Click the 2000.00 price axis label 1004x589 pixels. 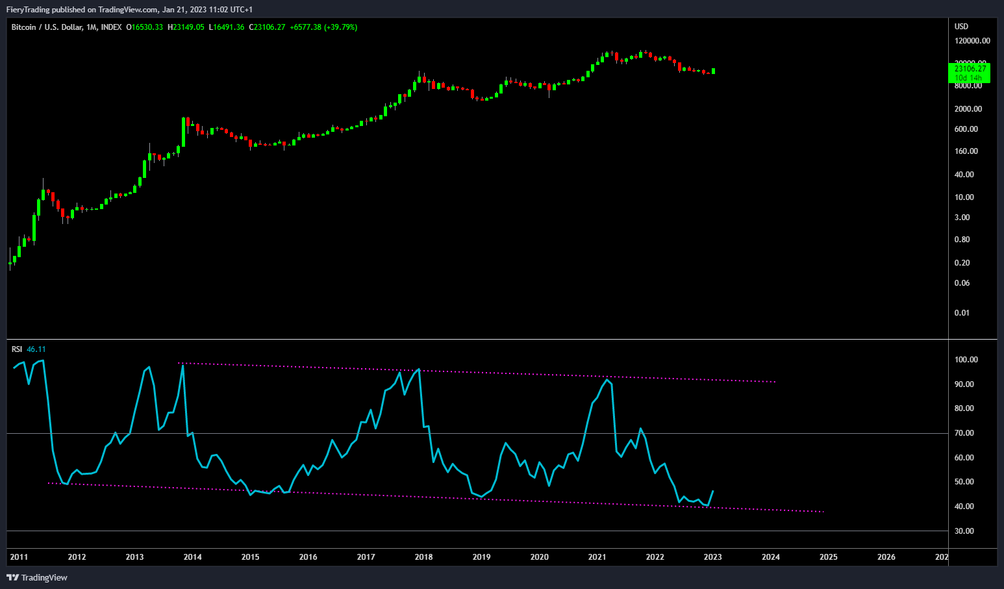(x=968, y=109)
